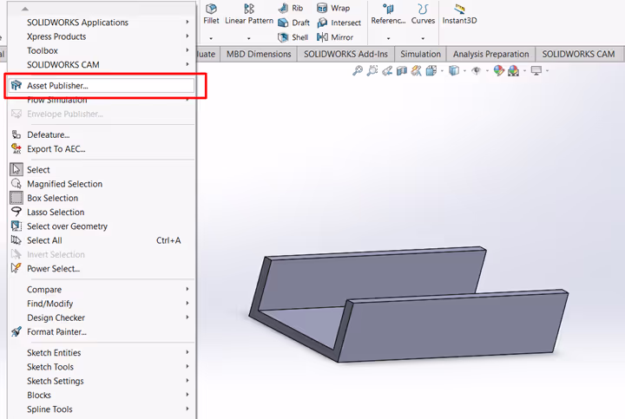The height and width of the screenshot is (419, 625).
Task: Click the Rib feature icon
Action: (283, 8)
